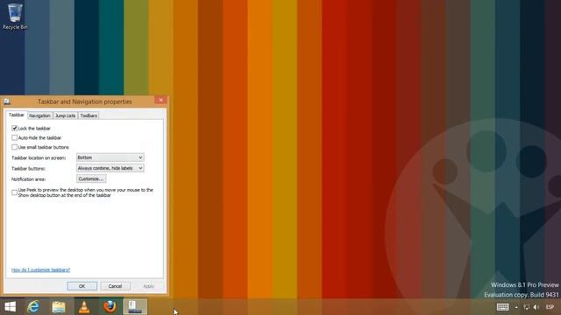
Task: Click the 'Notification area:' label
Action: click(x=29, y=179)
